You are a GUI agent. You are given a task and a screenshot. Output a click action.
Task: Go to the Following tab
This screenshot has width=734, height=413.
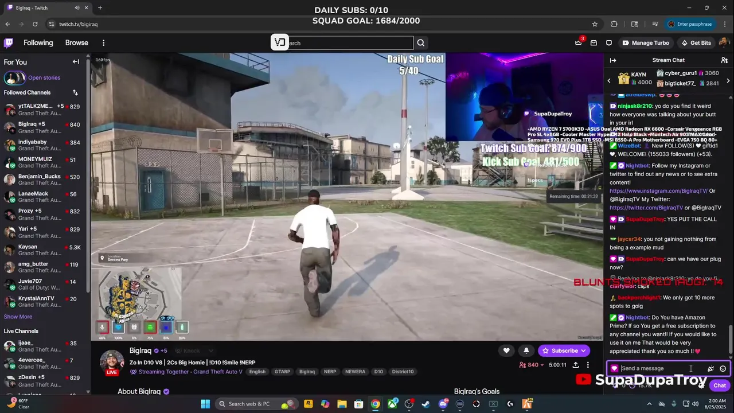tap(38, 43)
